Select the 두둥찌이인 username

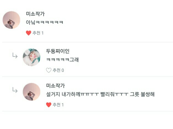tap(58, 51)
